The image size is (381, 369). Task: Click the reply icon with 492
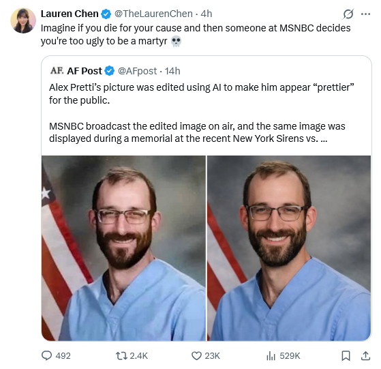click(x=56, y=355)
